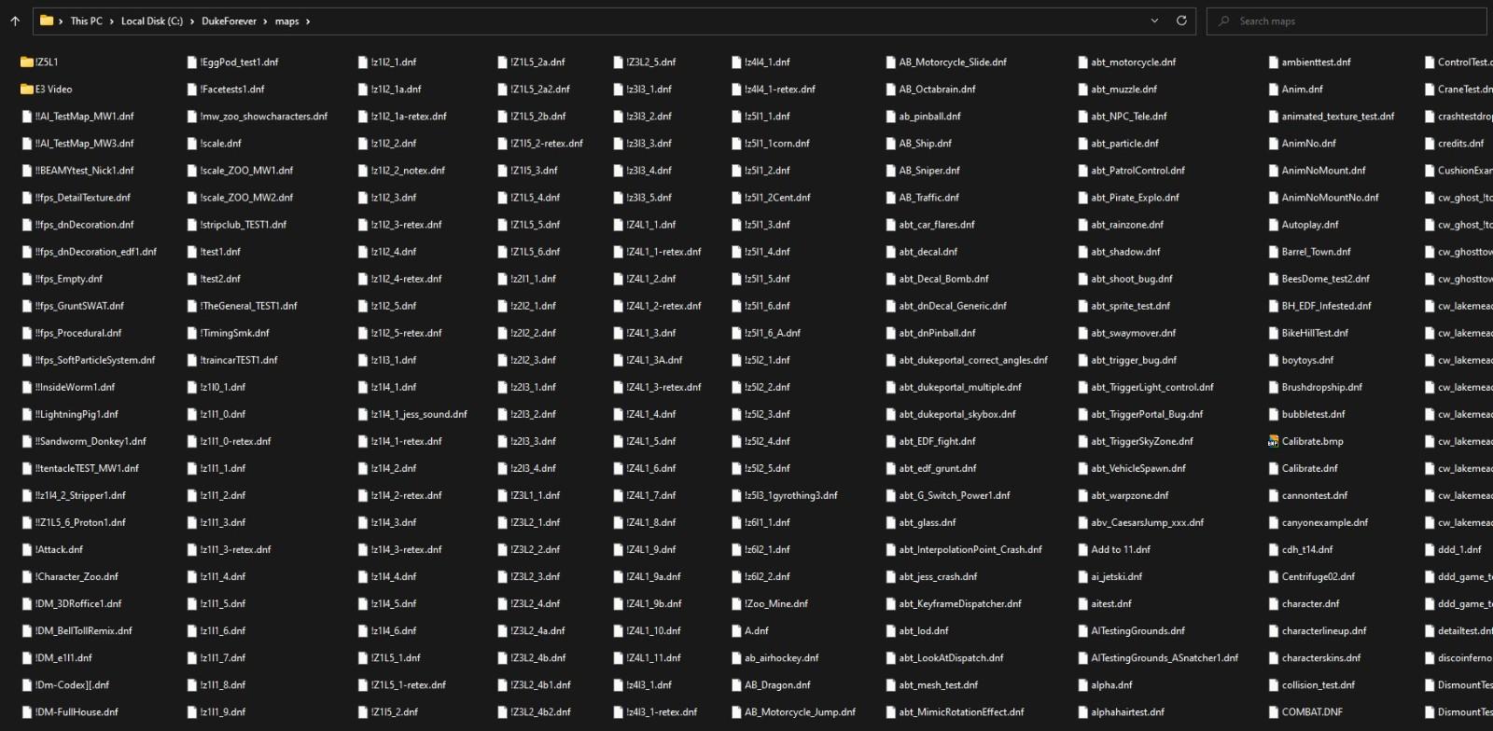Click the Refresh button in address bar
Screen dimensions: 1493x731
tap(1181, 21)
